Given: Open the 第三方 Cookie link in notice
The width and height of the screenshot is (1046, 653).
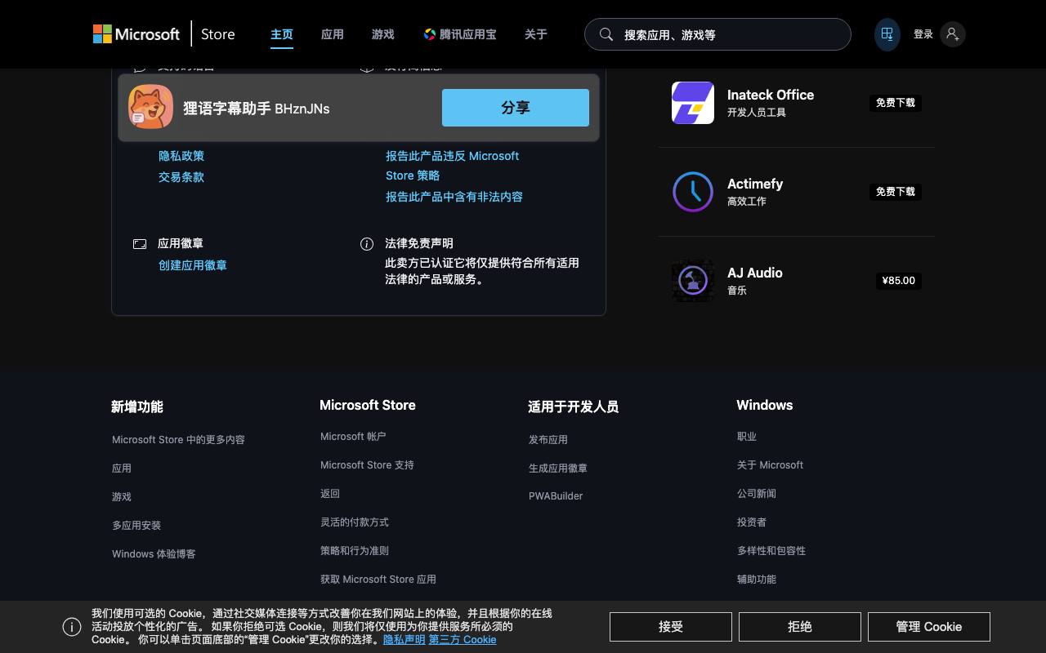Looking at the screenshot, I should click(x=463, y=640).
